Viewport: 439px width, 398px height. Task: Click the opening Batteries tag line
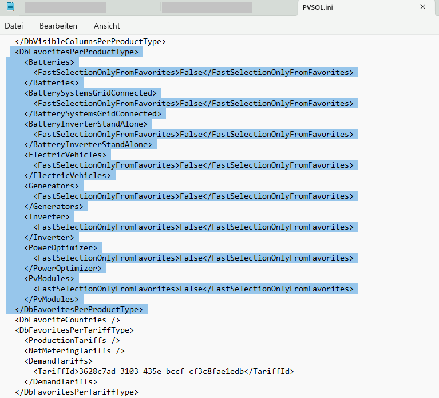[49, 62]
